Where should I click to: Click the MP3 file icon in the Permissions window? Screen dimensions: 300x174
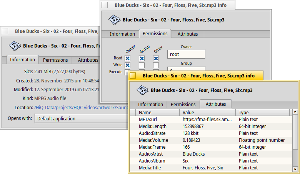(115, 20)
